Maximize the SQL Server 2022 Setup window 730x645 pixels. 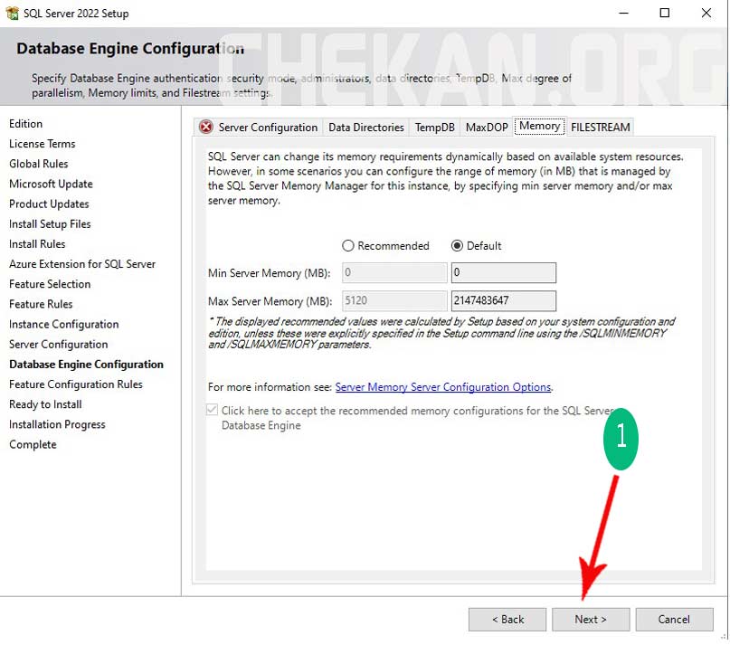665,13
